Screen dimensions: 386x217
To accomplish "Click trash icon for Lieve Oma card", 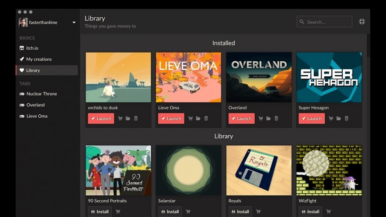I will (206, 118).
